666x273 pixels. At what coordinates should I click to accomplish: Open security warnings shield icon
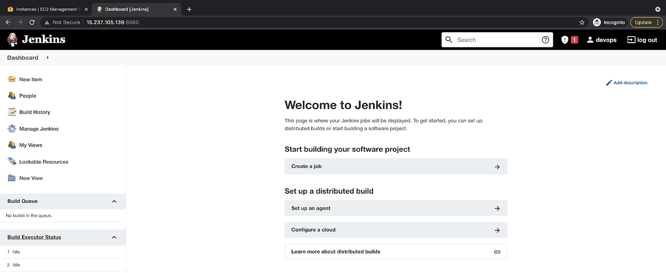pyautogui.click(x=565, y=40)
